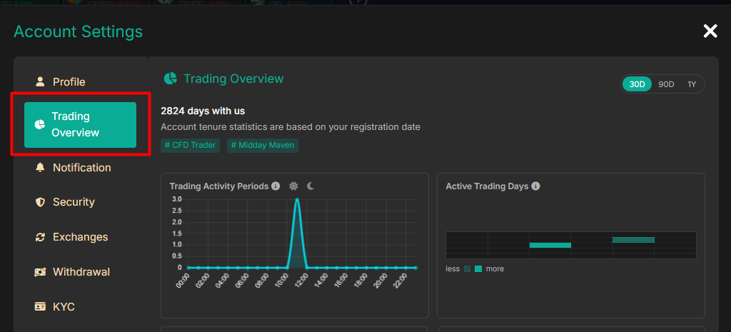Click the # CFD Trader tag

(190, 145)
